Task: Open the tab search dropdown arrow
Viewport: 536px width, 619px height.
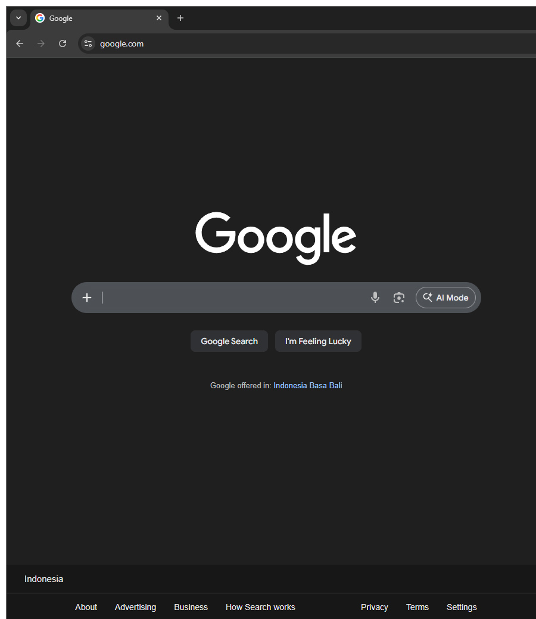Action: pyautogui.click(x=18, y=18)
